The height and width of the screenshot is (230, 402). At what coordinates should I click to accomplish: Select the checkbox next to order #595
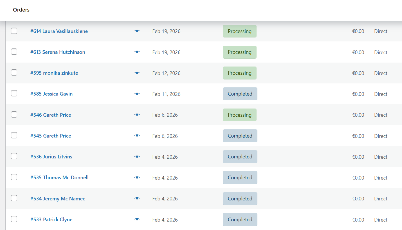click(x=14, y=72)
